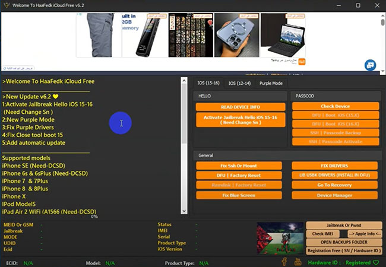Switch to the IOS (12-14) tab
386x267 pixels.
click(x=239, y=83)
